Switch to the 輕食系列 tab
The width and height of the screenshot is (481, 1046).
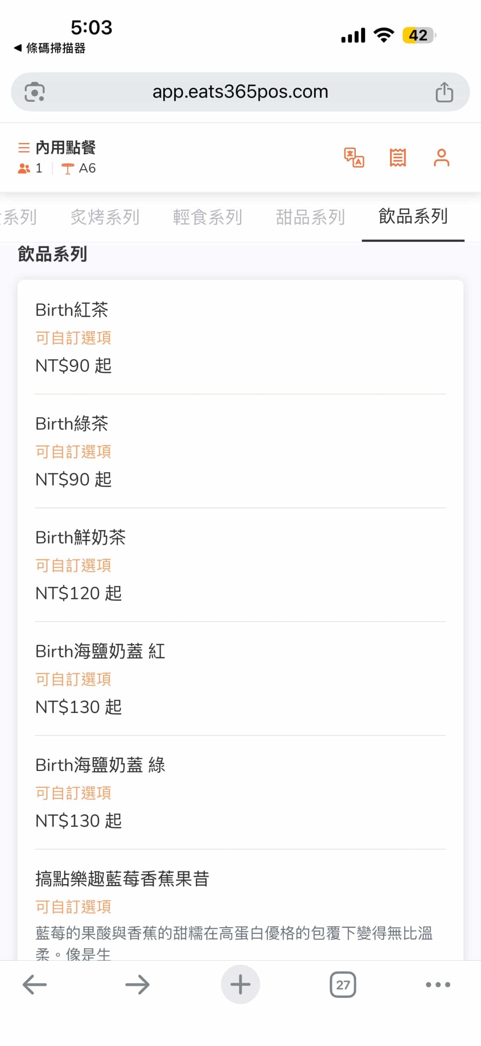click(x=207, y=217)
